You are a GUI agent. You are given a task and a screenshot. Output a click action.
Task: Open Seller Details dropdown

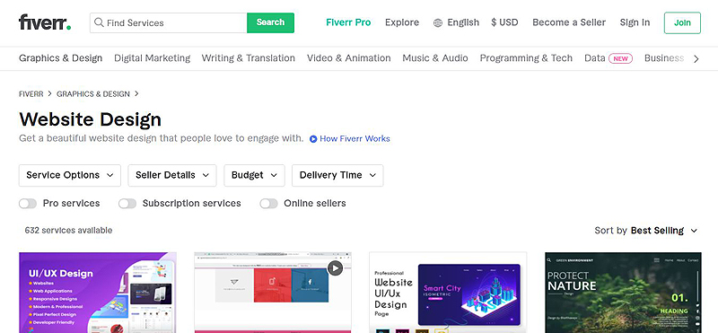(x=172, y=175)
